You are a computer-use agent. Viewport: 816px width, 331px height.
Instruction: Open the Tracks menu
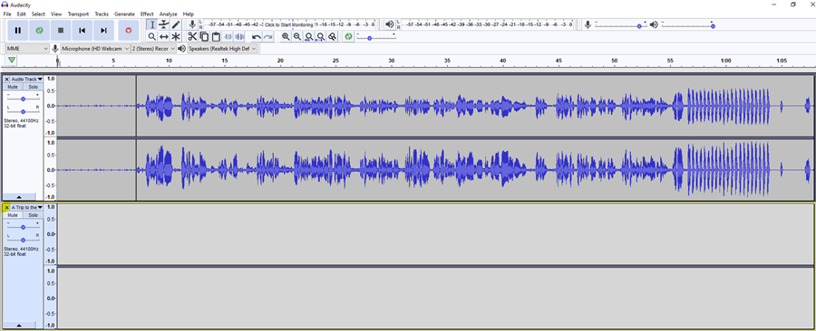point(102,14)
